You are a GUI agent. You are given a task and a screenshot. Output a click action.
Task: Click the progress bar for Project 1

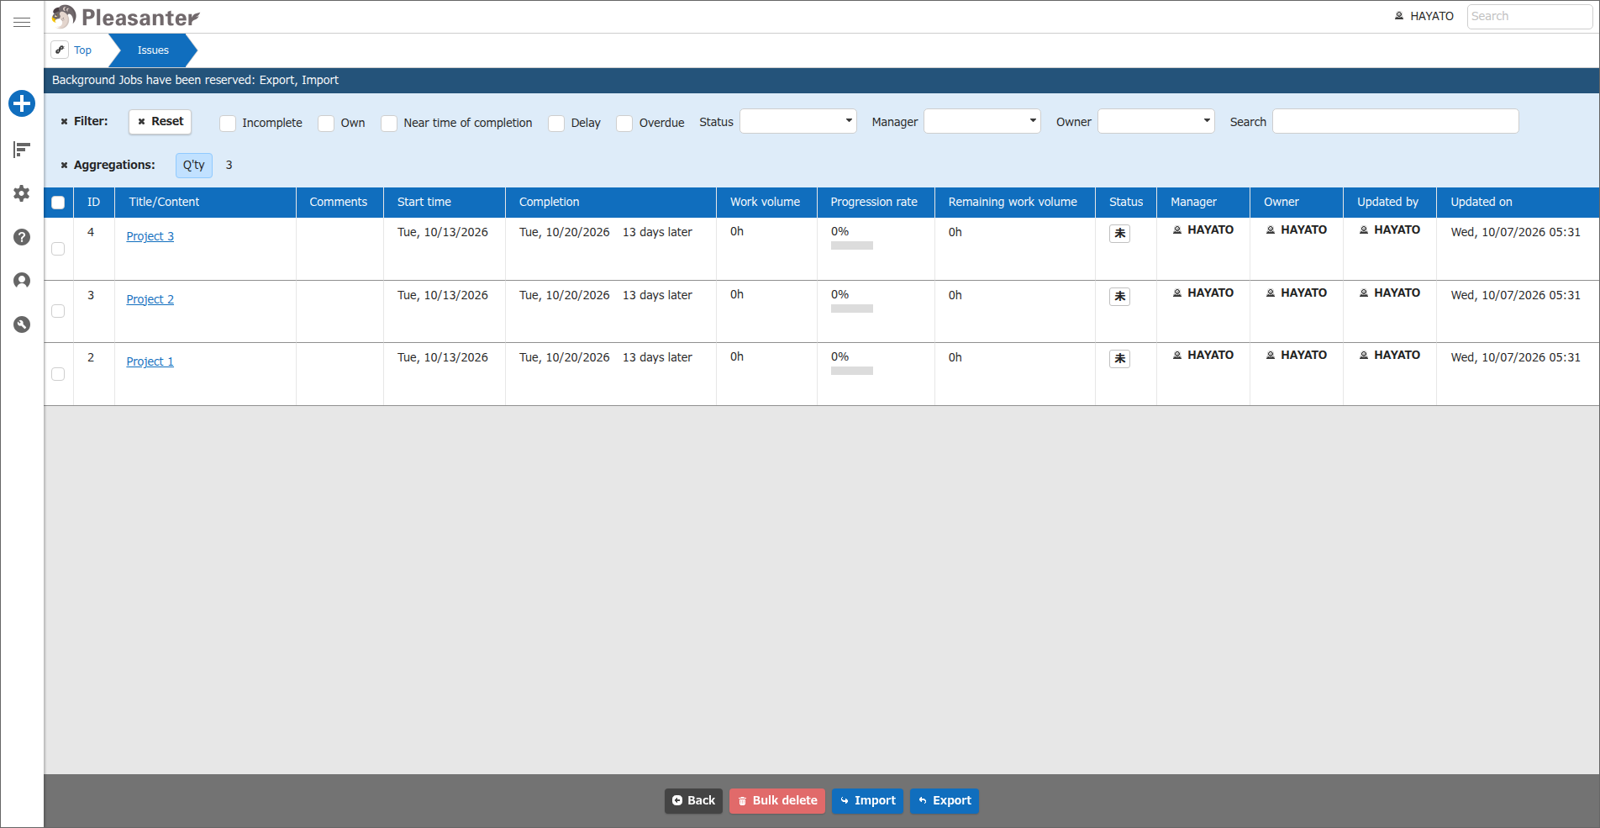point(852,372)
